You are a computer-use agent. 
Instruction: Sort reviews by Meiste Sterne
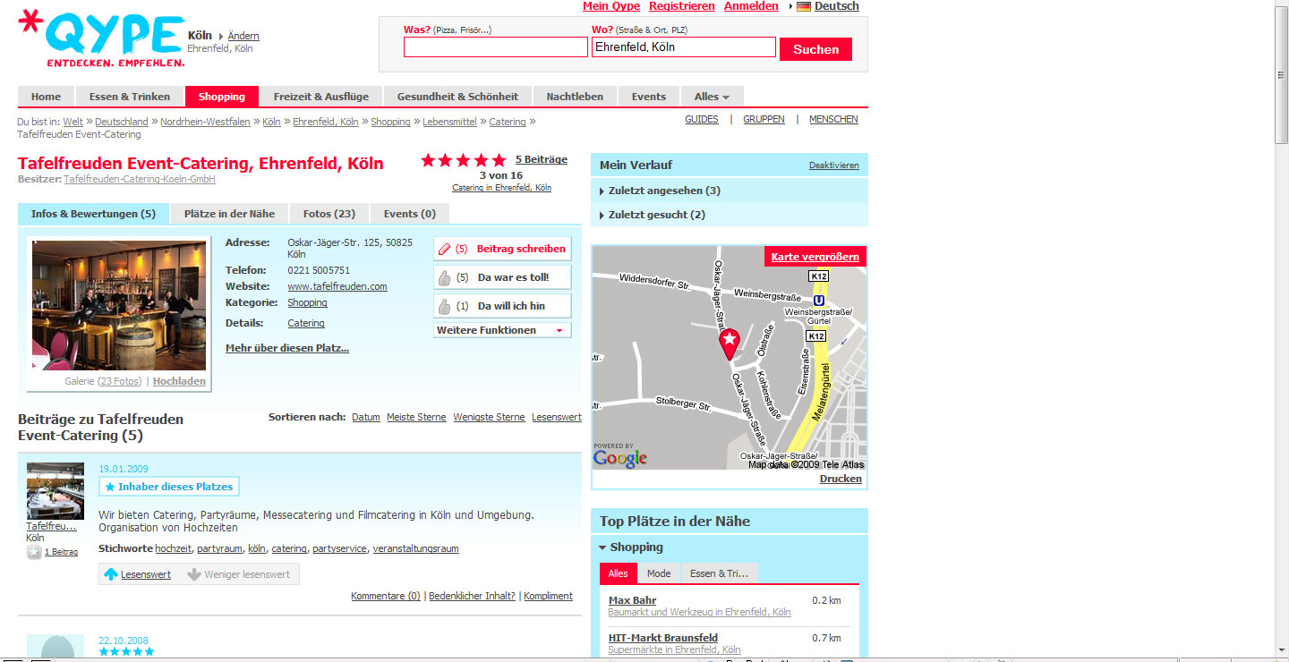[416, 417]
